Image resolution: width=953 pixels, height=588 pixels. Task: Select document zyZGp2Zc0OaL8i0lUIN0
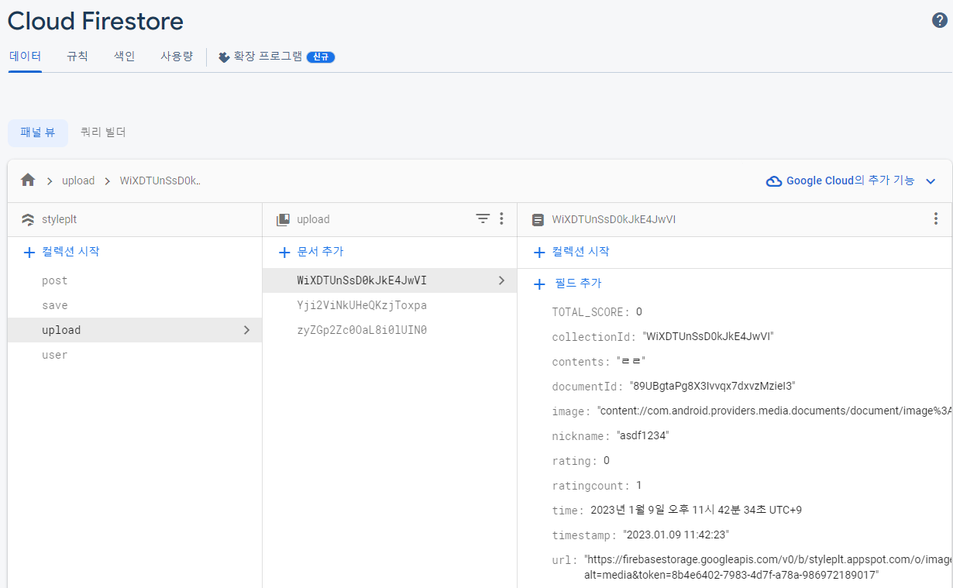point(390,330)
